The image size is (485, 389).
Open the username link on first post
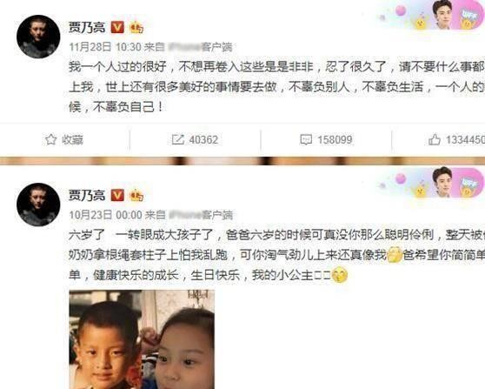(87, 27)
